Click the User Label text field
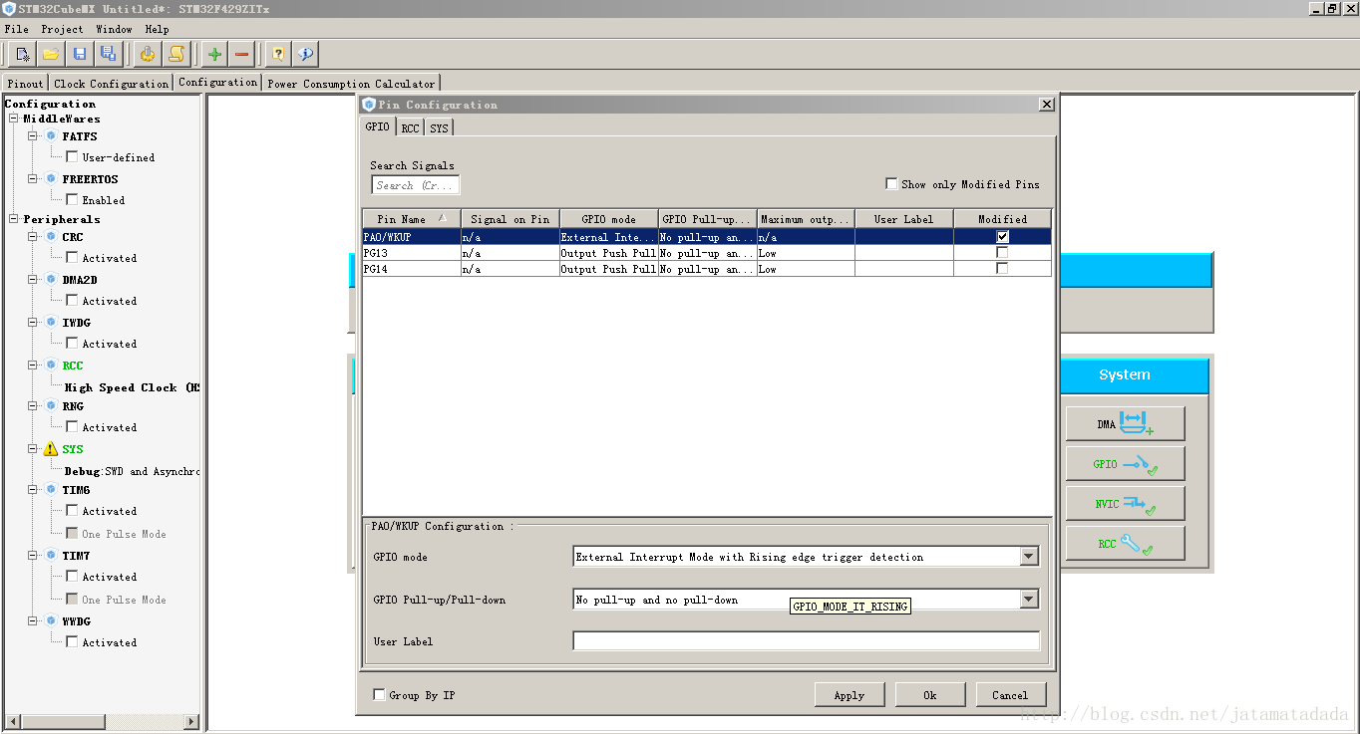The width and height of the screenshot is (1360, 734). (807, 640)
